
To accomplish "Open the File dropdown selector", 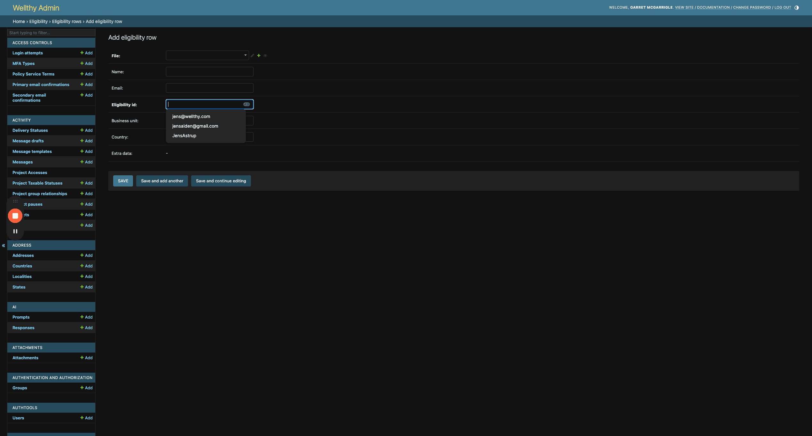I will (x=207, y=55).
